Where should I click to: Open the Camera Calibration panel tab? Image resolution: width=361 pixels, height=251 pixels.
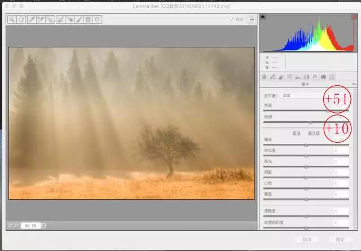tap(323, 77)
